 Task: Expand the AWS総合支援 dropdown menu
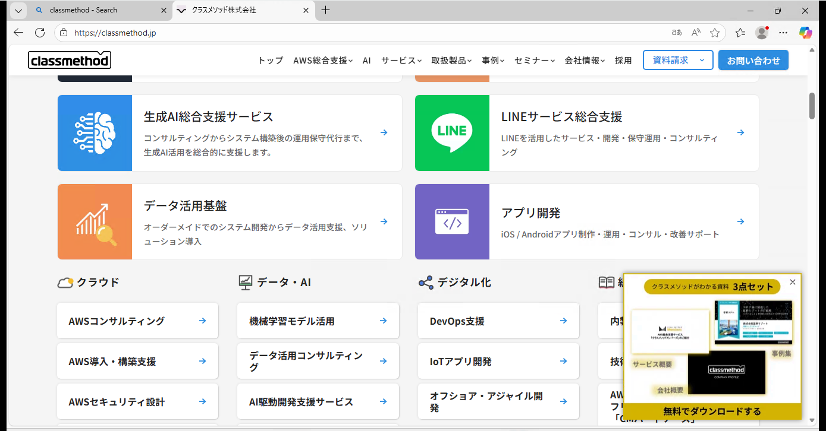(323, 61)
